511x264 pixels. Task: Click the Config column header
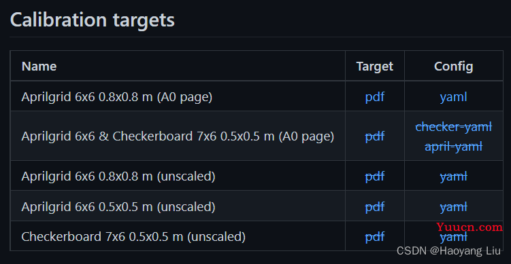453,67
